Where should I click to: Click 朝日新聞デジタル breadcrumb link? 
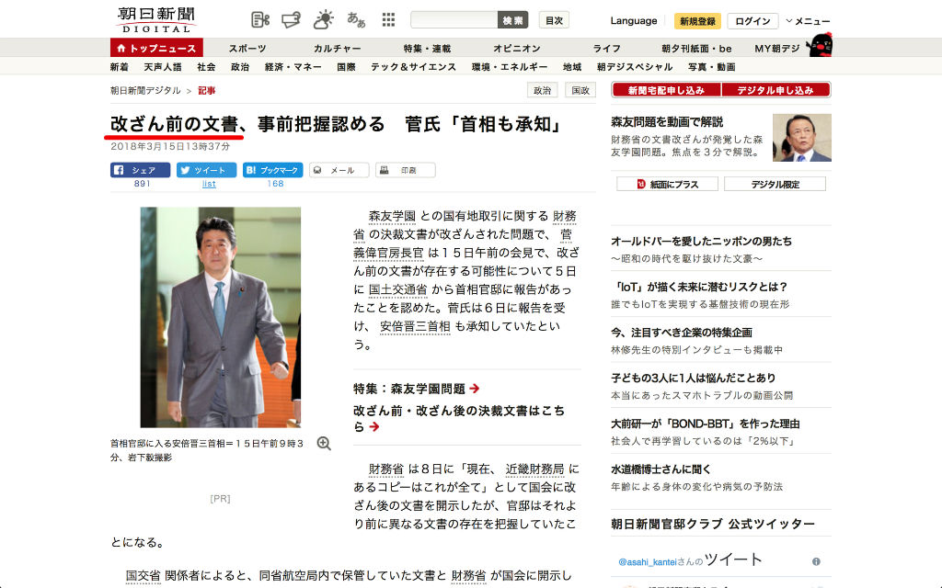point(145,91)
